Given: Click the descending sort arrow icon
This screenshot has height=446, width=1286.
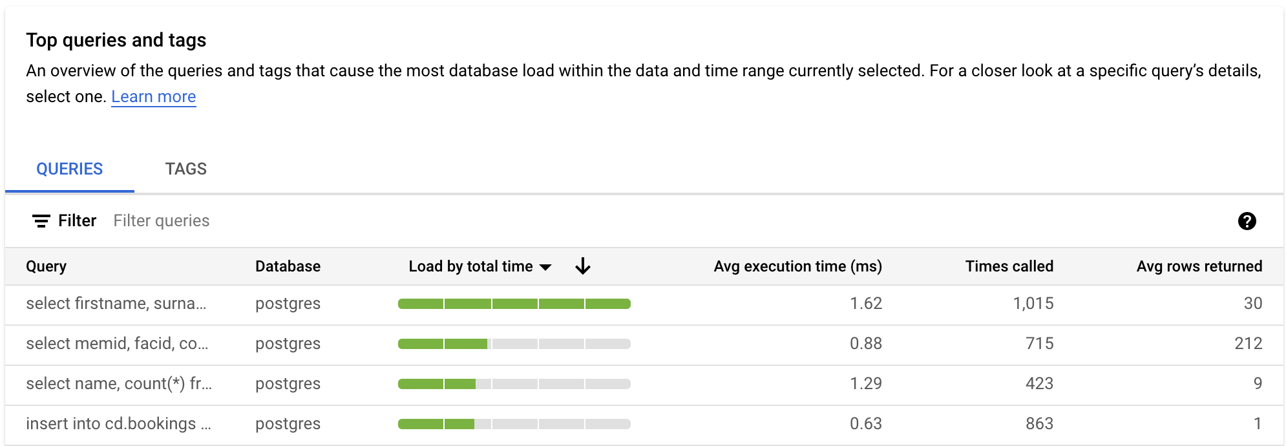Looking at the screenshot, I should (584, 266).
